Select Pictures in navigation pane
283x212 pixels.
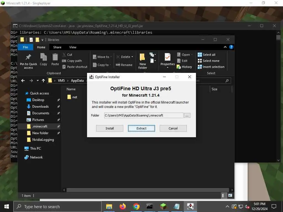(38, 120)
